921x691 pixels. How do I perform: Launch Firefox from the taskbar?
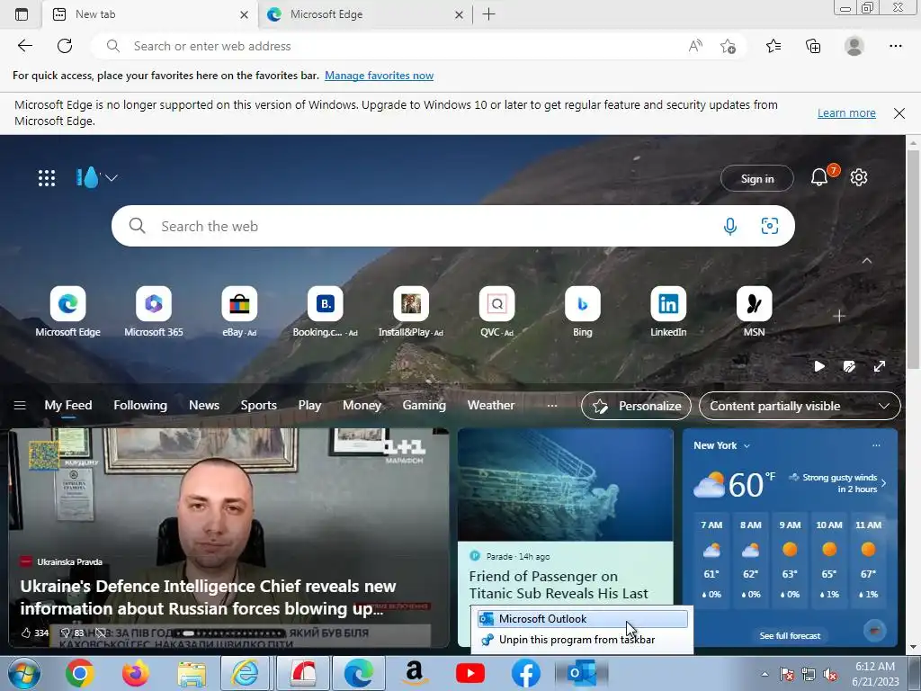[x=135, y=673]
